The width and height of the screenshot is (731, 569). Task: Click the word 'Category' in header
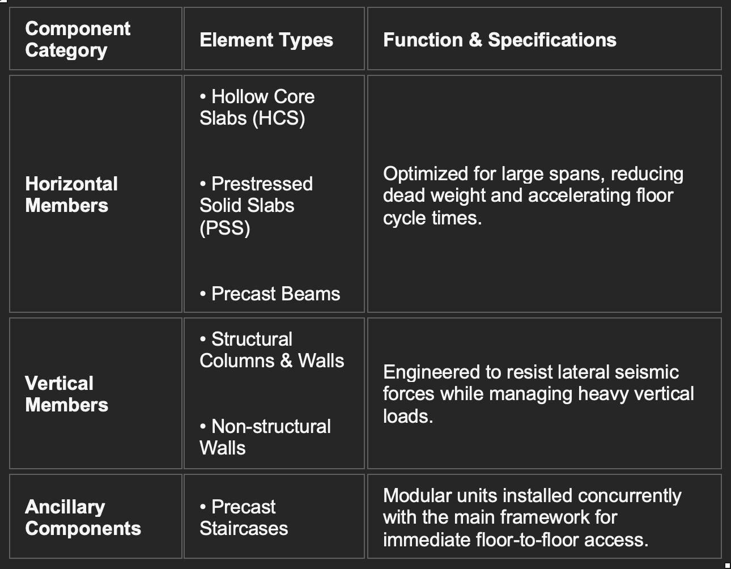point(66,50)
